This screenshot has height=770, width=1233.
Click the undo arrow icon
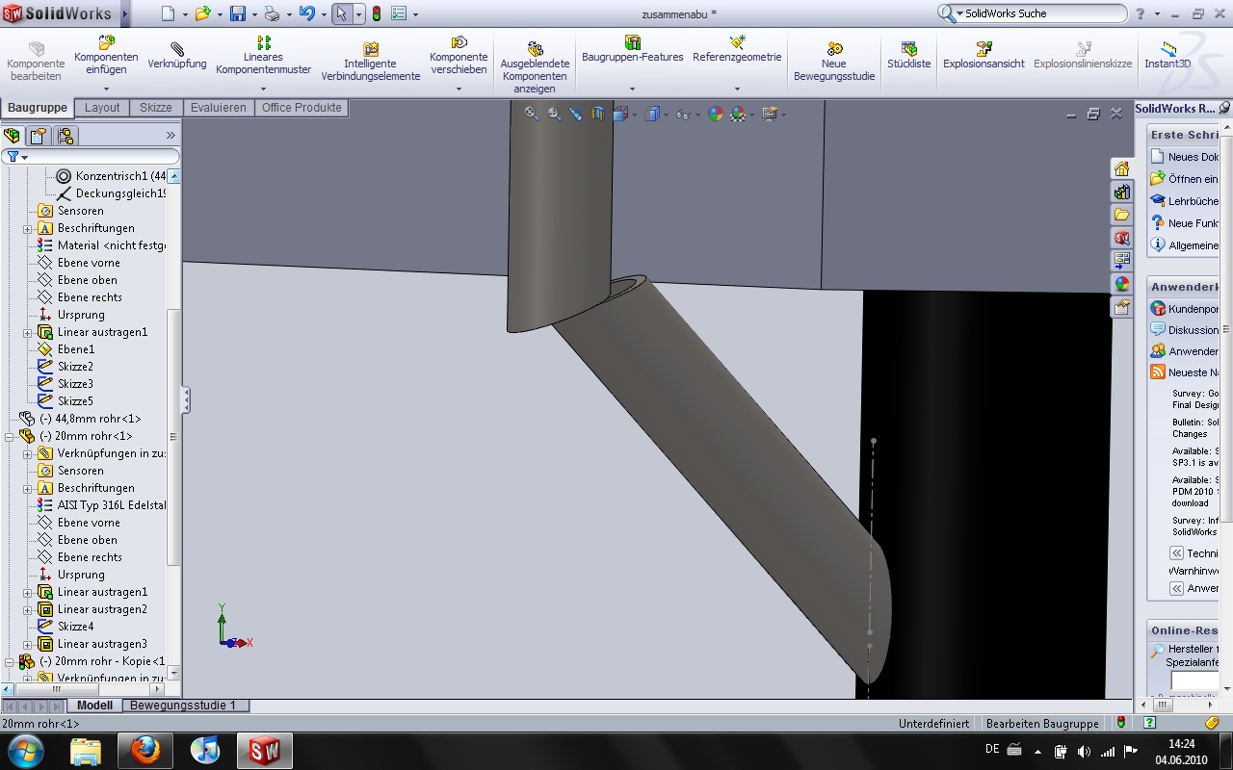coord(306,13)
